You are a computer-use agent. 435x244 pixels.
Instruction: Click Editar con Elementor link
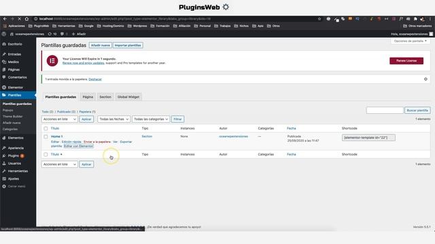79,146
